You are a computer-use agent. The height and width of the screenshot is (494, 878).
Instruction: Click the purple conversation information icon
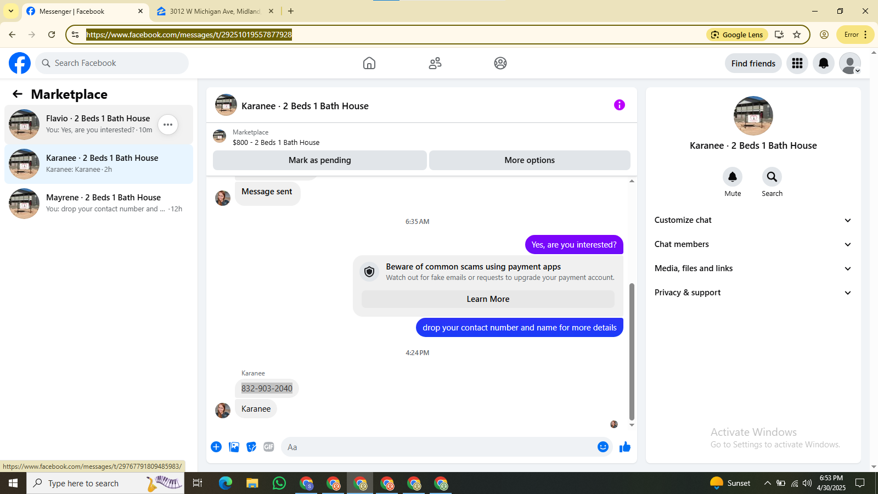click(620, 105)
